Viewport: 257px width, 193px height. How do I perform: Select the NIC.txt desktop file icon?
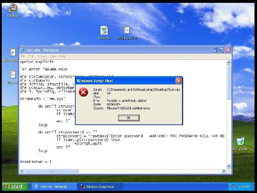[x=13, y=75]
